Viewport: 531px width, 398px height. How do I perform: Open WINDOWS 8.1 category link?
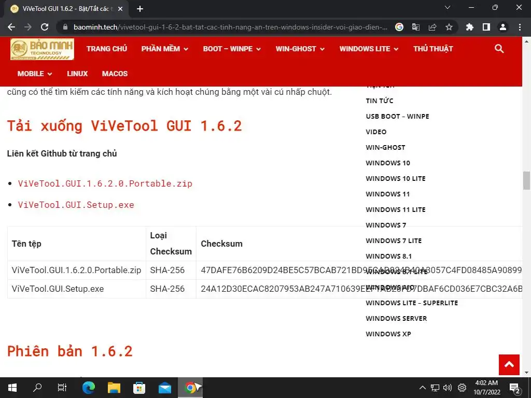click(388, 256)
